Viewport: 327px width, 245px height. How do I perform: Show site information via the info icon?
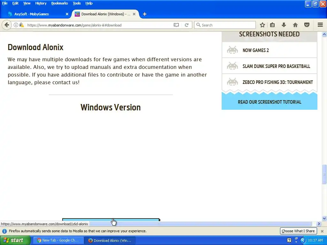tap(16, 25)
